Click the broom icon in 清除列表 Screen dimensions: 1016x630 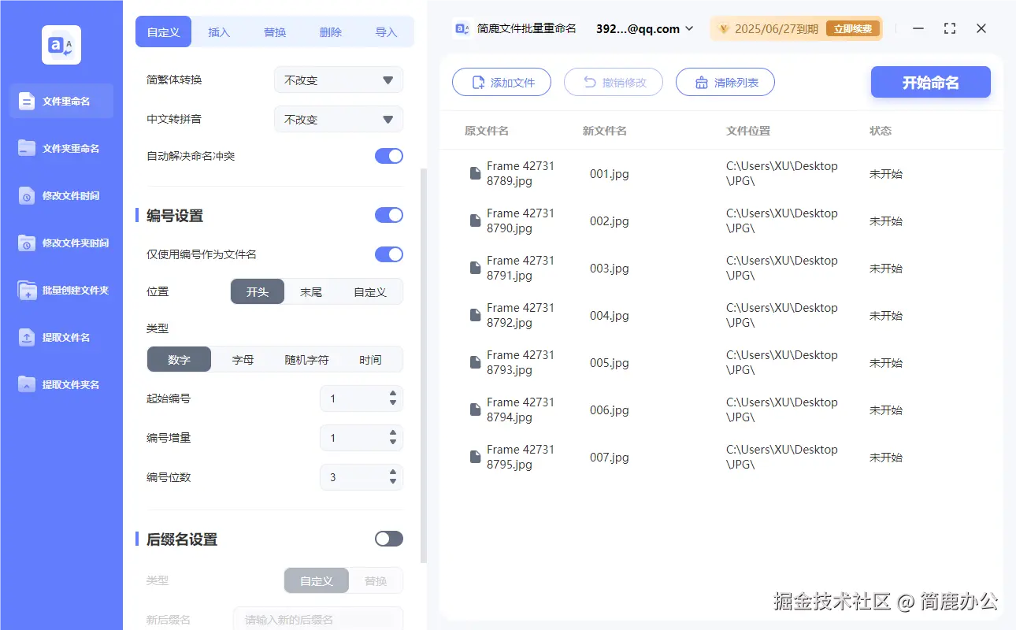tap(702, 83)
